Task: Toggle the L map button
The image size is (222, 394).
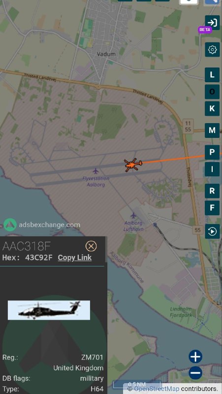Action: coord(212,75)
